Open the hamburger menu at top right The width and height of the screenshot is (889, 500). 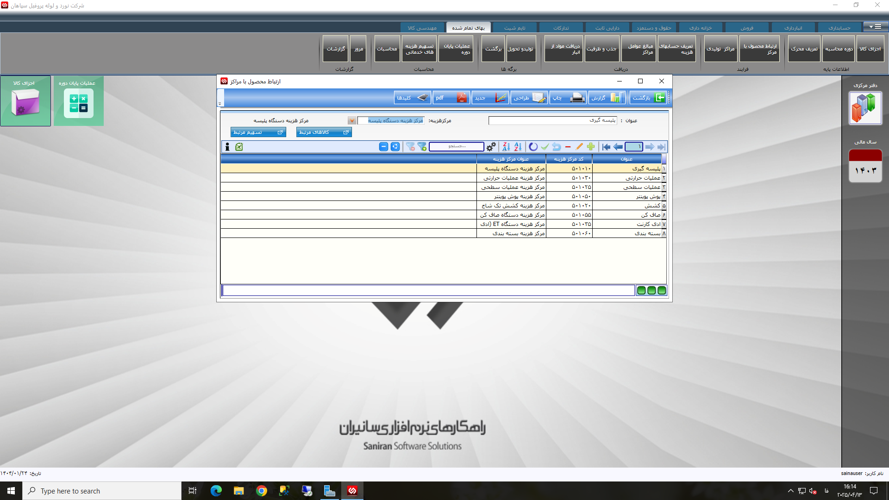[878, 26]
